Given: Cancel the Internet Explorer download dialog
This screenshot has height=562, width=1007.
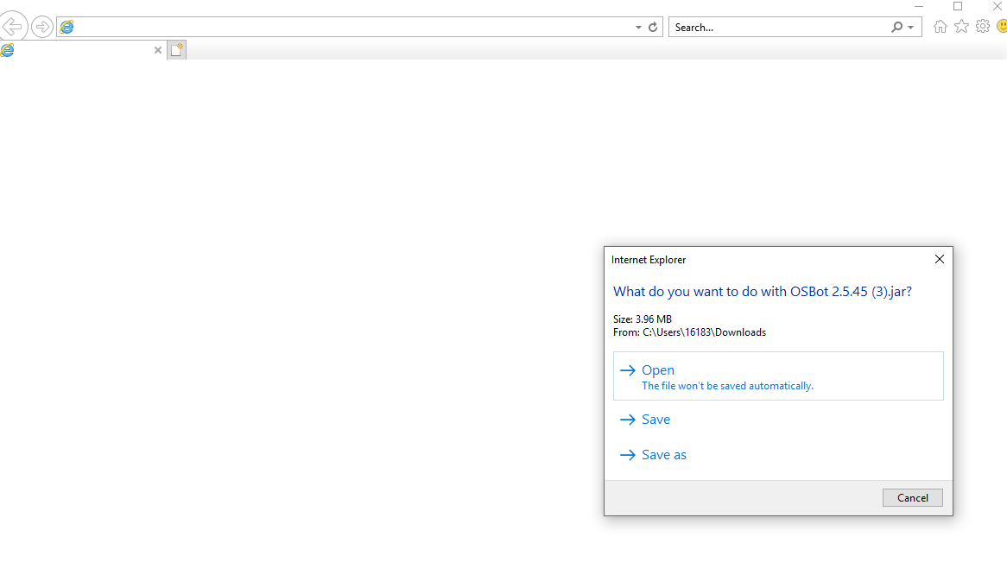Looking at the screenshot, I should 913,498.
